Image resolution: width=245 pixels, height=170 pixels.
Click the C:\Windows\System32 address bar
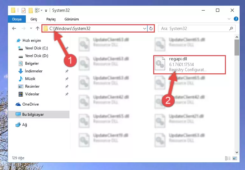(95, 28)
